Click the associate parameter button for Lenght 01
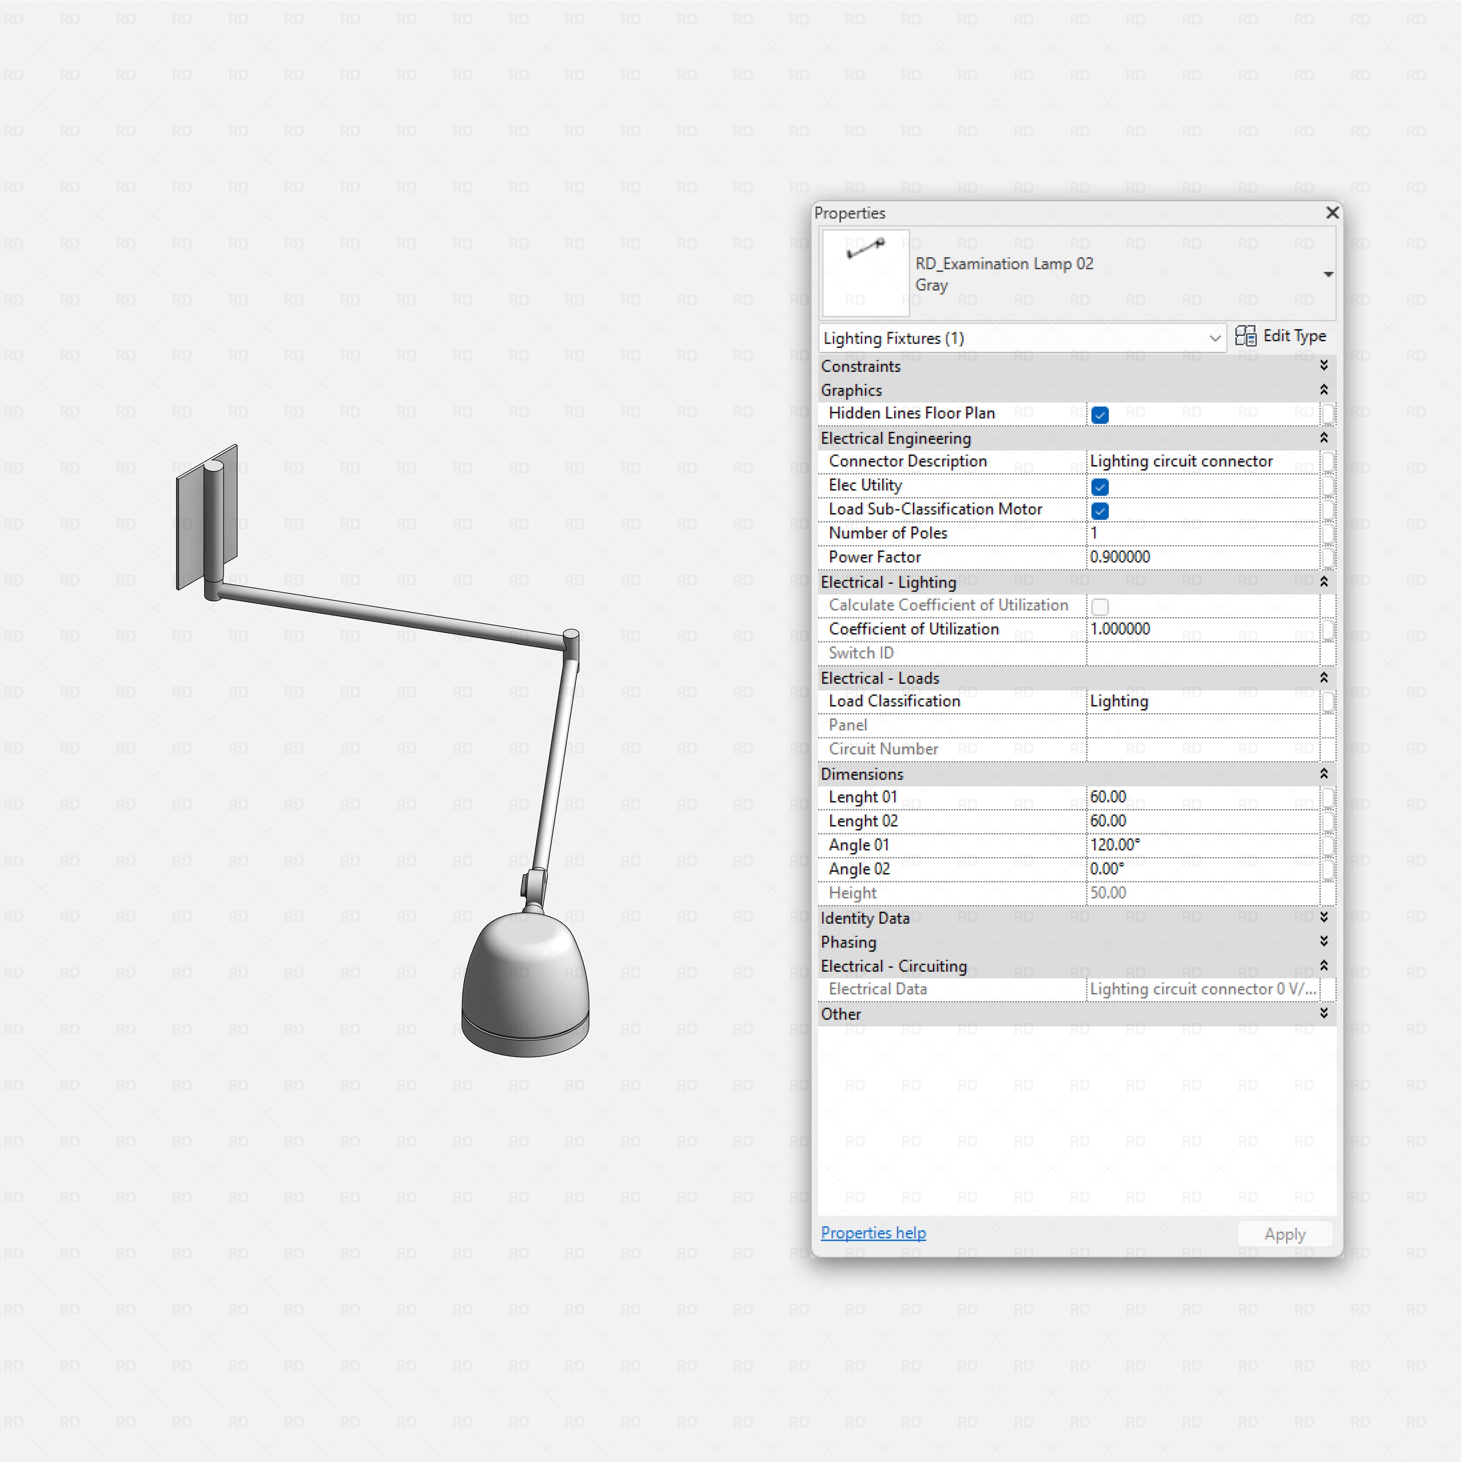The image size is (1462, 1462). [1330, 798]
